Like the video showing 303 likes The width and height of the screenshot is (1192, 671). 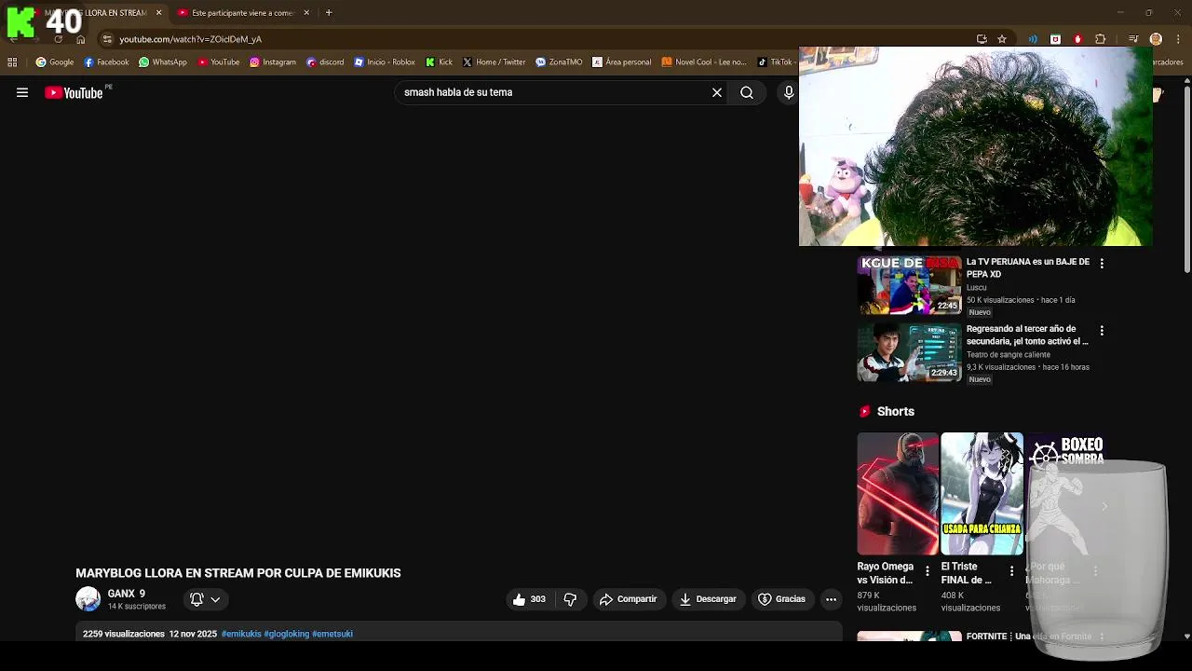coord(529,599)
